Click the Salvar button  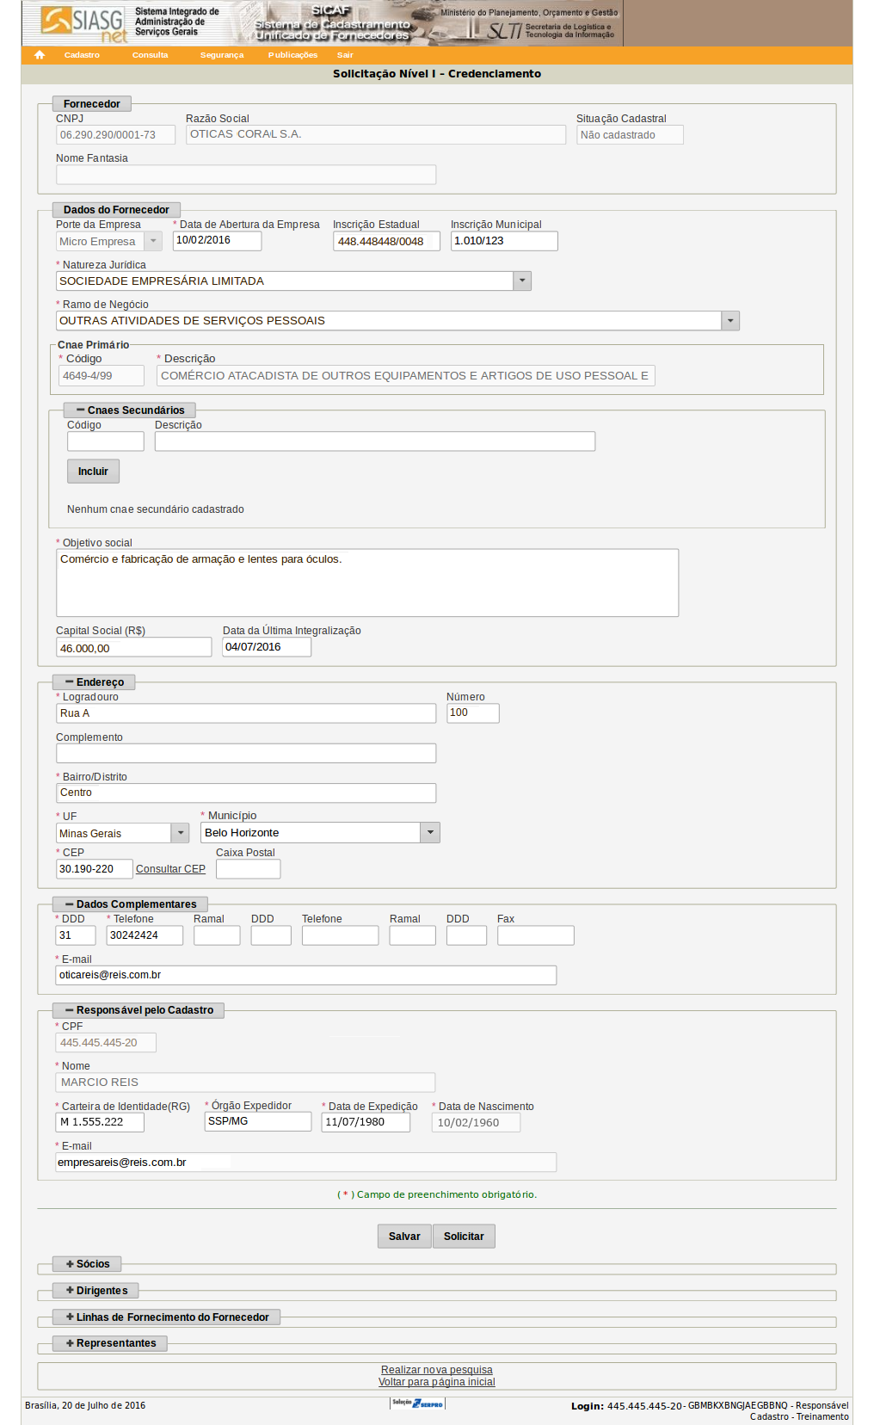point(404,1237)
